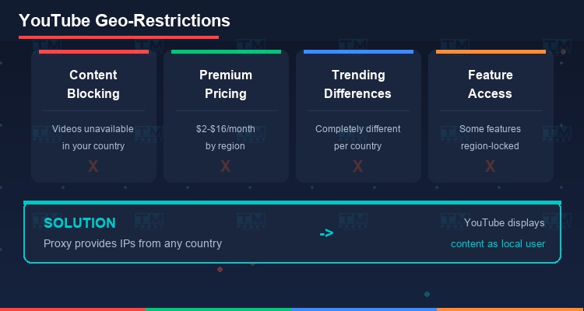This screenshot has width=584, height=311.
Task: Click the blue bar atop Trending Differences card
Action: (358, 52)
